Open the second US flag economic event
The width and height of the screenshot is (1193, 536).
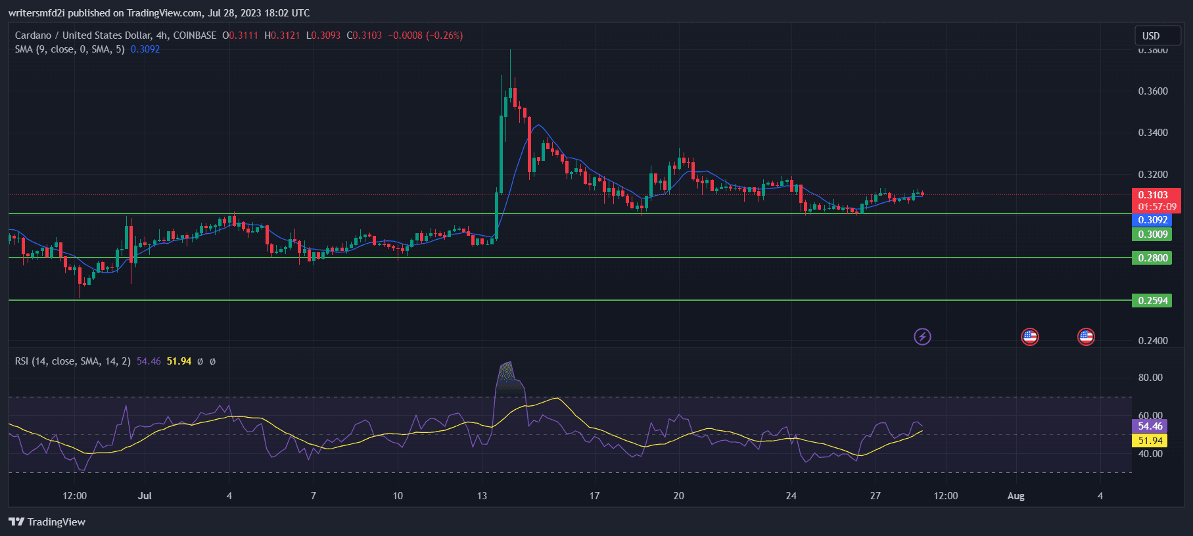click(1086, 337)
